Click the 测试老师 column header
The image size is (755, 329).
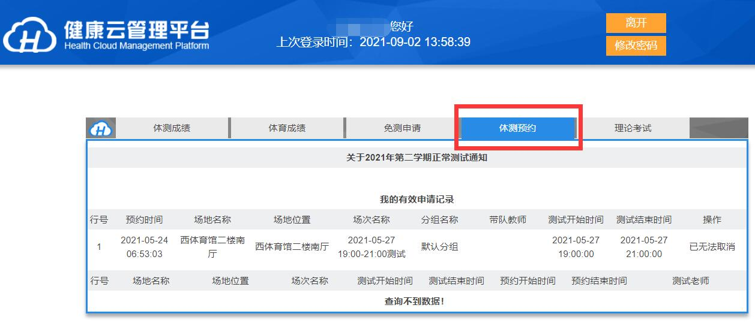(x=690, y=281)
